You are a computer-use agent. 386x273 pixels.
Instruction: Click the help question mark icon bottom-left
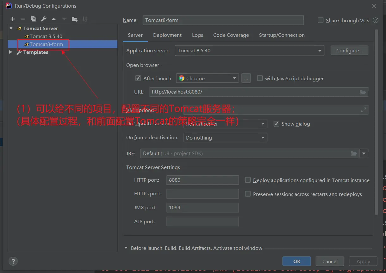pos(13,261)
